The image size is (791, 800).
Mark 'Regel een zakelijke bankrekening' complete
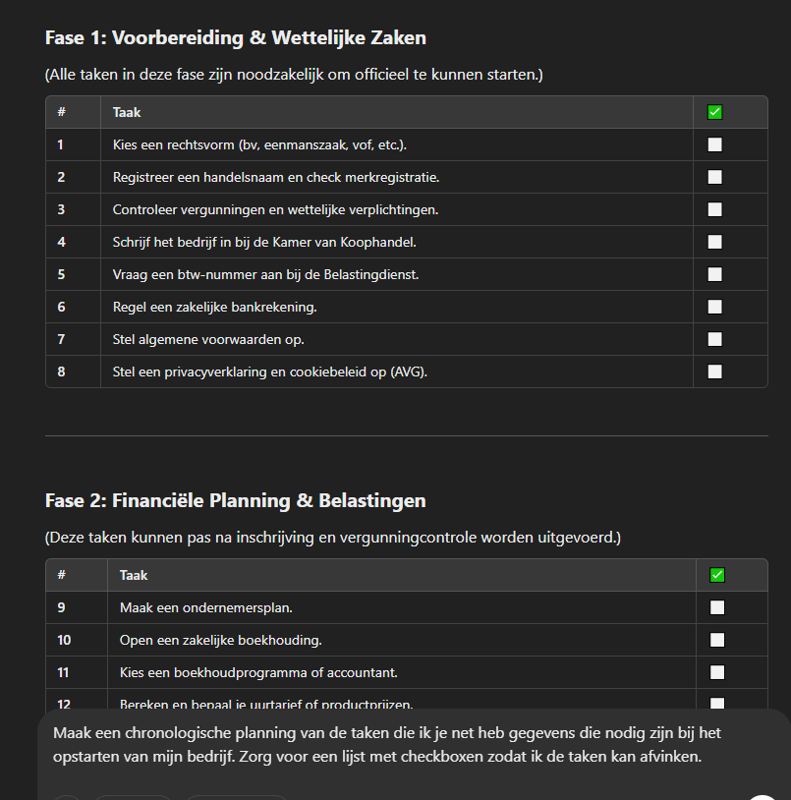[x=714, y=307]
